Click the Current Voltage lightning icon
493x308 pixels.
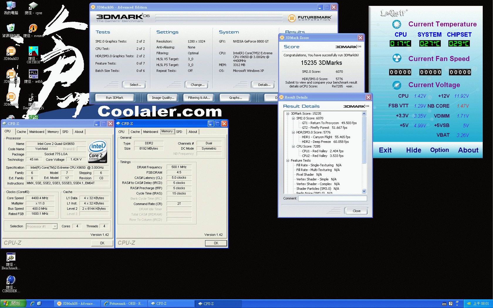(x=397, y=85)
